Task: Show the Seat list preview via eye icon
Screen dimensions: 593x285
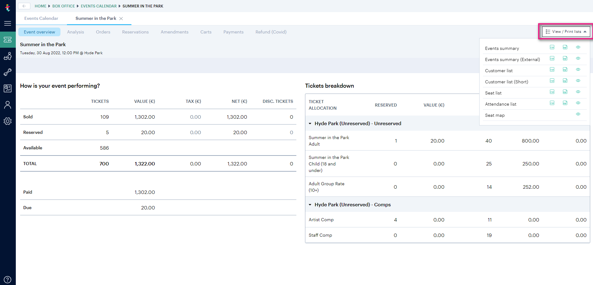Action: tap(578, 92)
